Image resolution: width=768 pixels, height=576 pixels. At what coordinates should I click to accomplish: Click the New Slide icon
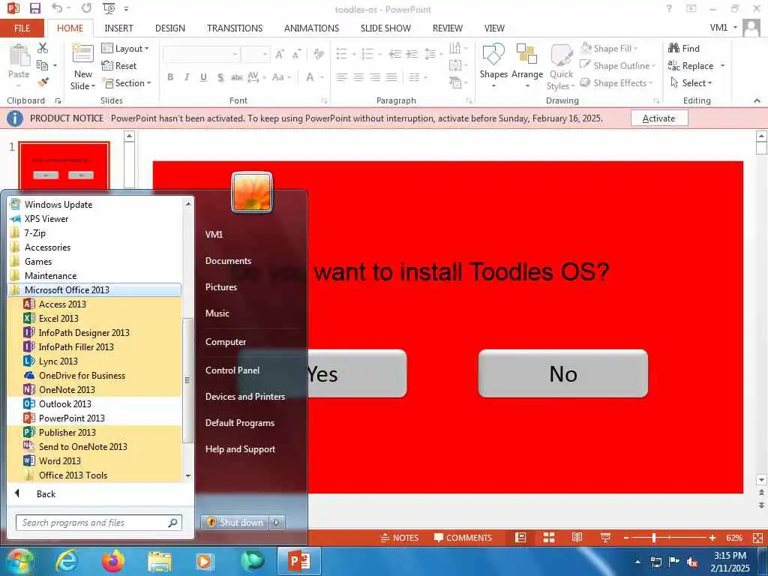click(x=82, y=54)
